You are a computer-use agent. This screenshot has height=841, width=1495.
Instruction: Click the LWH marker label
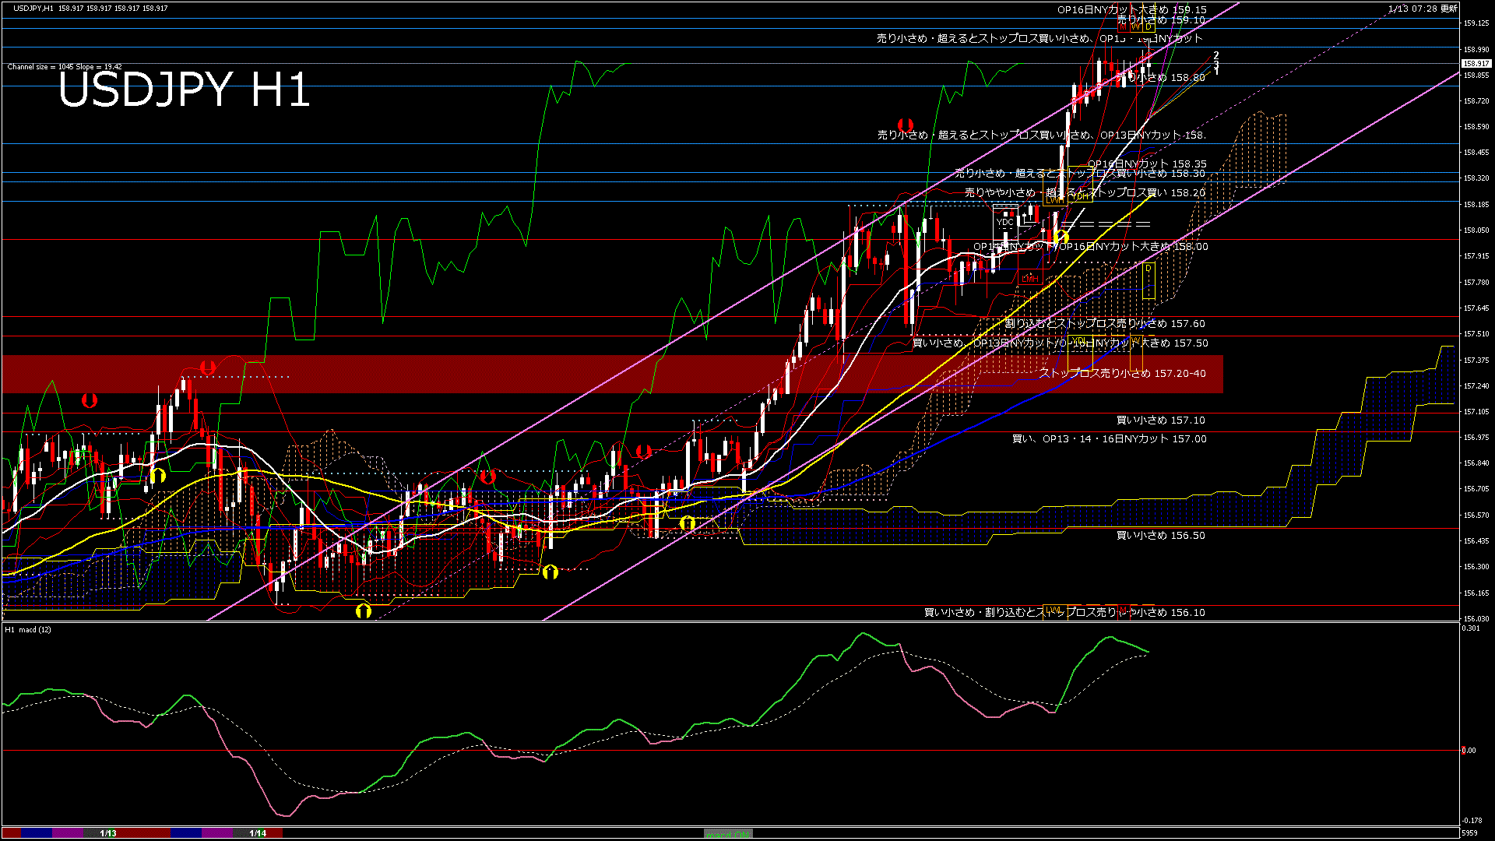point(1055,200)
